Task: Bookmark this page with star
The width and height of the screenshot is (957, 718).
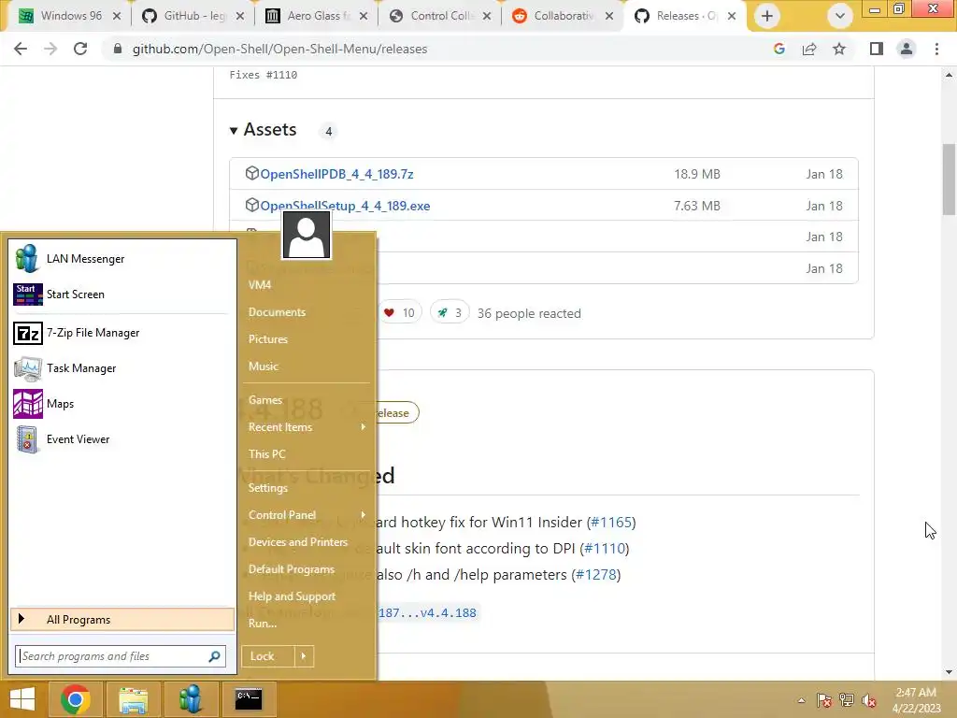Action: 839,49
